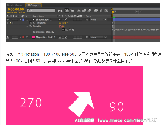Screen dimensions: 167x125
Task: Show the Opacity expression post-graph
Action: pos(66,30)
